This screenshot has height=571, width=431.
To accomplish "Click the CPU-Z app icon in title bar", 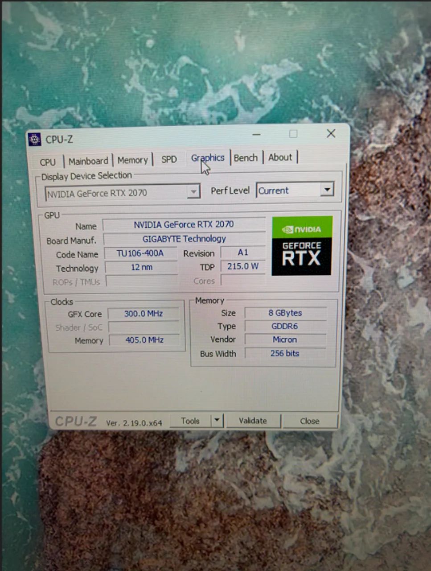I will [x=34, y=140].
